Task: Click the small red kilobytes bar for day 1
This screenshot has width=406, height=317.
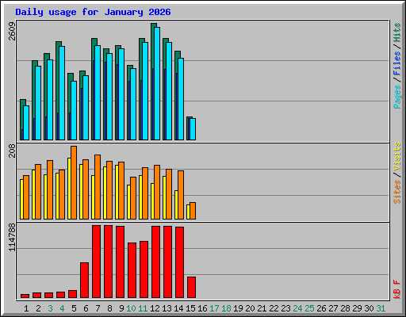Action: 25,296
